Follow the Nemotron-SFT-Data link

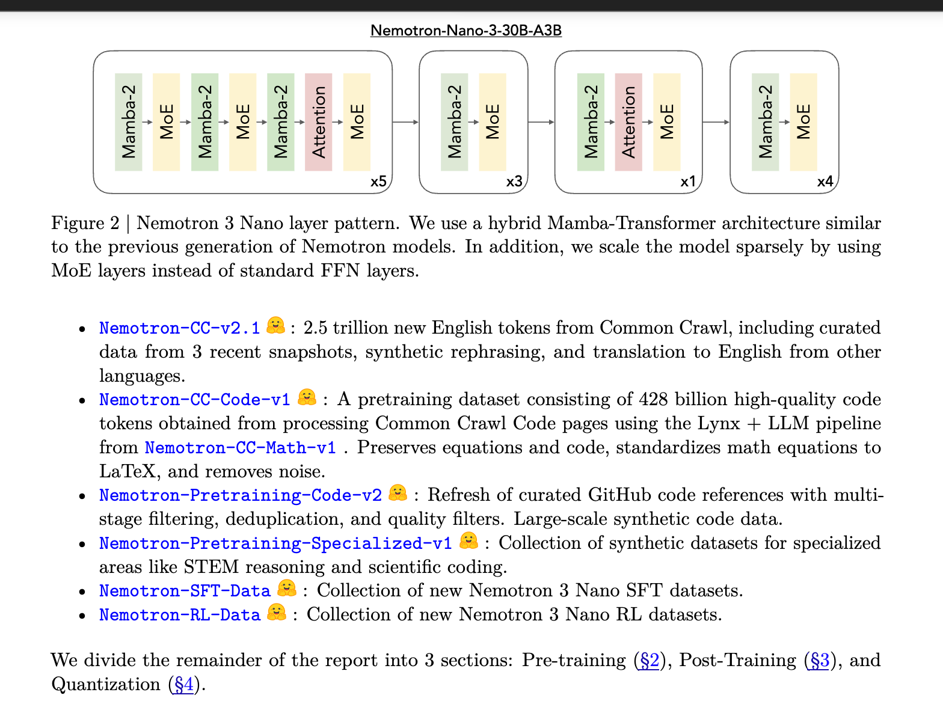pyautogui.click(x=185, y=591)
